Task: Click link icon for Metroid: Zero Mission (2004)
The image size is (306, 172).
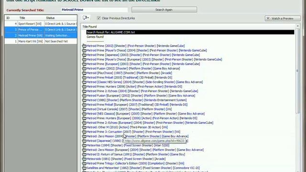Action: (84, 136)
